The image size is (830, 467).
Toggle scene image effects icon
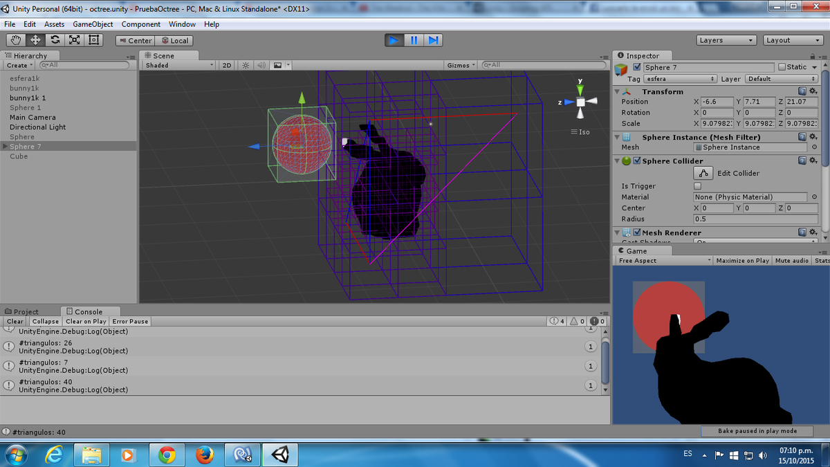[277, 65]
